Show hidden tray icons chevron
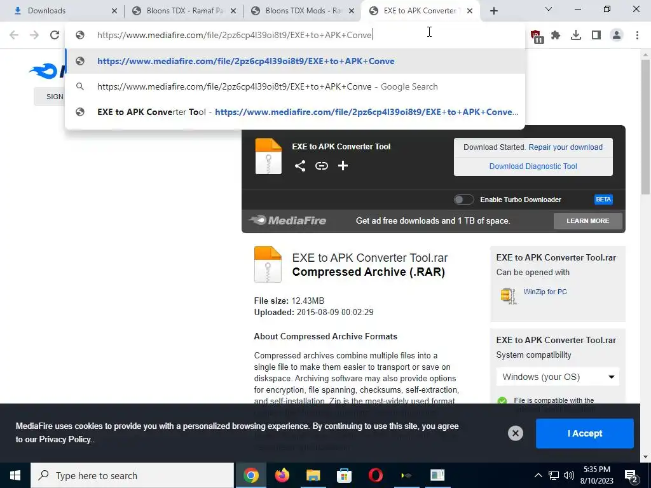This screenshot has height=488, width=651. point(538,475)
